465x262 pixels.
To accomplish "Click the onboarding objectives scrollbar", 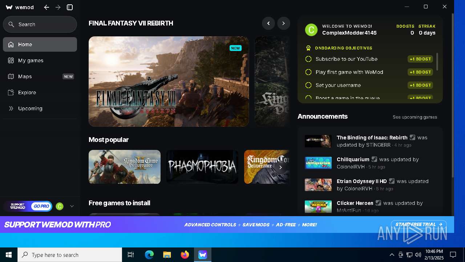I will [x=437, y=62].
